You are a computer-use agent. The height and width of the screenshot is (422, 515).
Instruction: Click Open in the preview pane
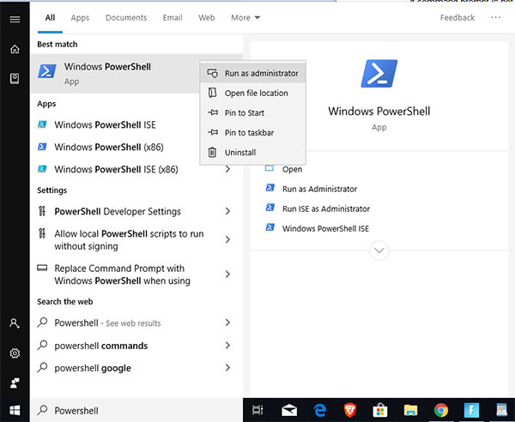(292, 169)
